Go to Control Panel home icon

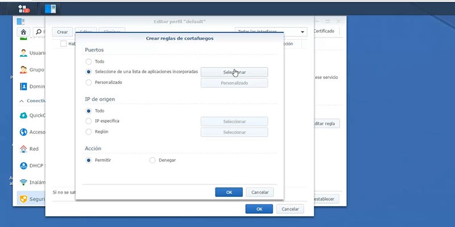[x=23, y=32]
